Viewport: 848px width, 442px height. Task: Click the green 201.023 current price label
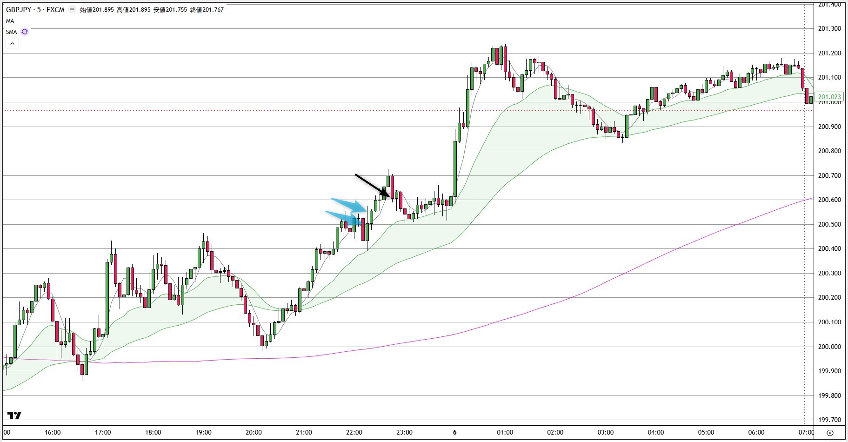(x=829, y=97)
